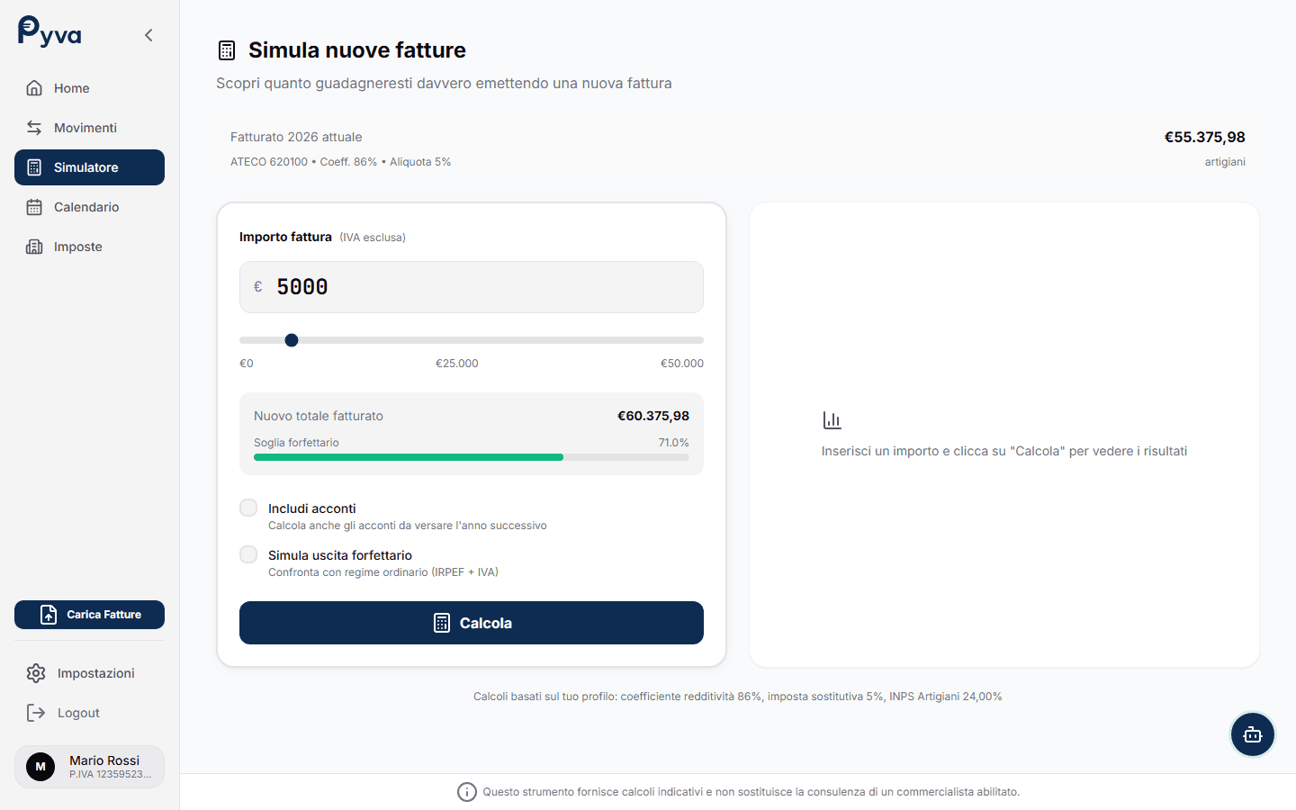This screenshot has width=1296, height=810.
Task: Click the Importo fattura amount field
Action: click(x=472, y=286)
